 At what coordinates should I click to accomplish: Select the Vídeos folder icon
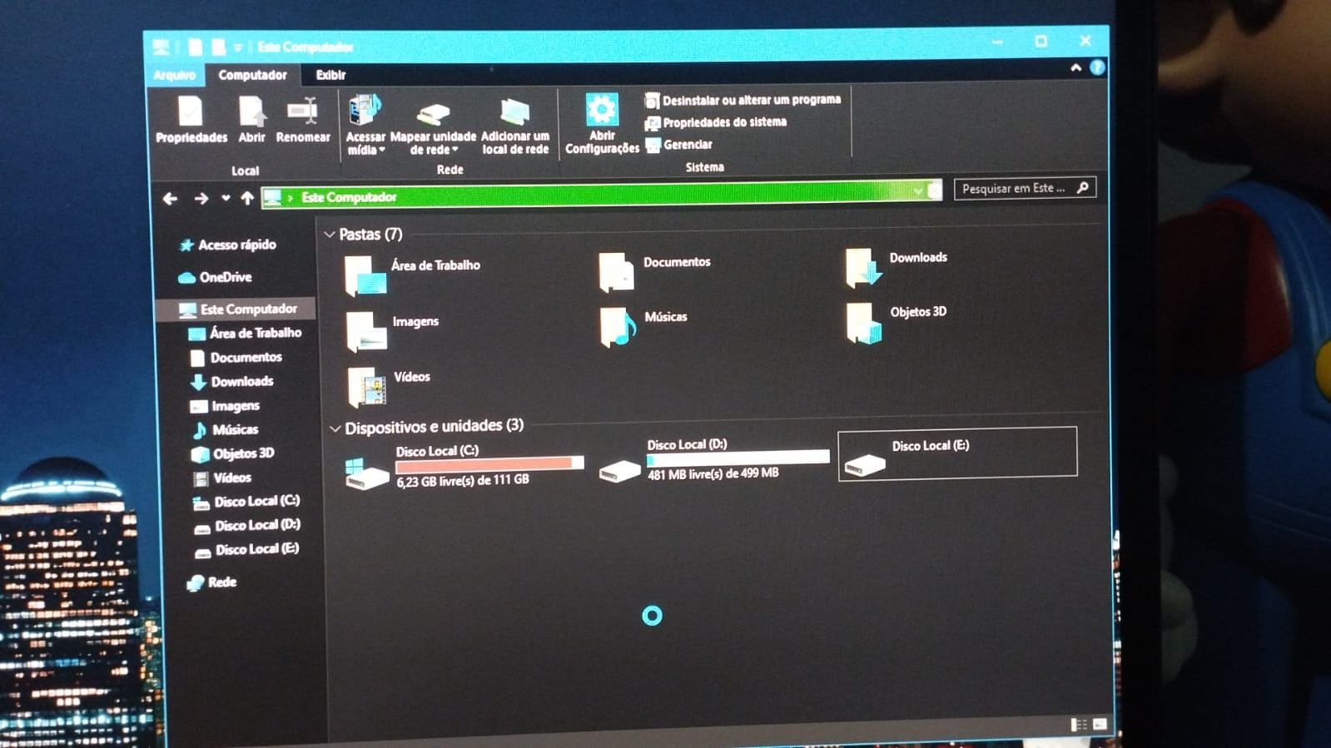point(367,387)
